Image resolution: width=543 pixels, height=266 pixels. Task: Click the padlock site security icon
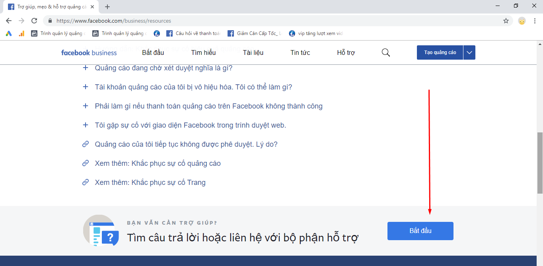[x=50, y=21]
